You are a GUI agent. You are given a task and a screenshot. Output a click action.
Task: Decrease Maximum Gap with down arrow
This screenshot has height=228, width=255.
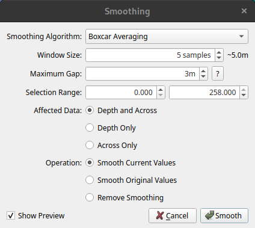tap(203, 76)
